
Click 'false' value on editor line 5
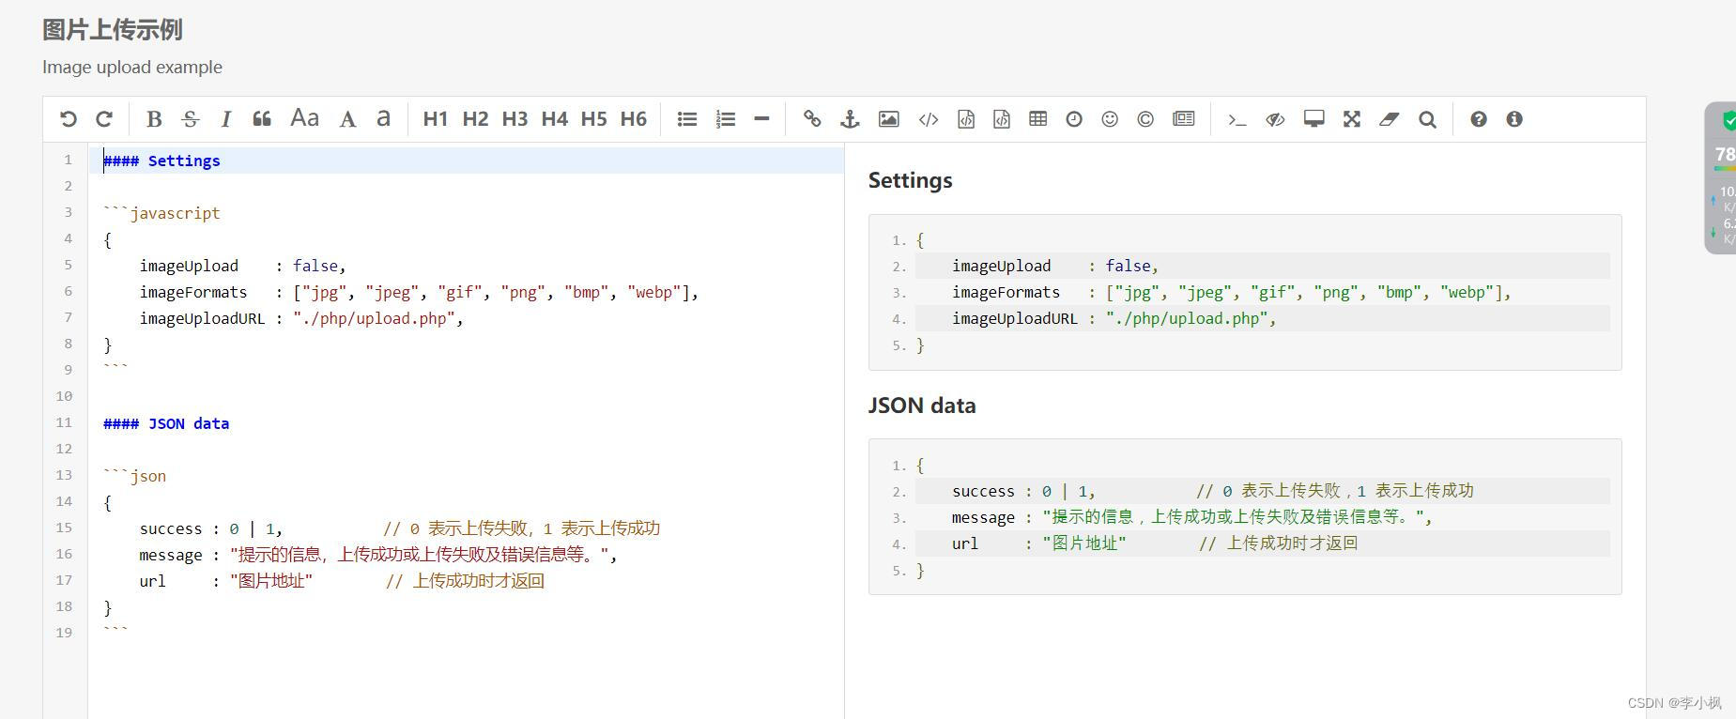315,266
